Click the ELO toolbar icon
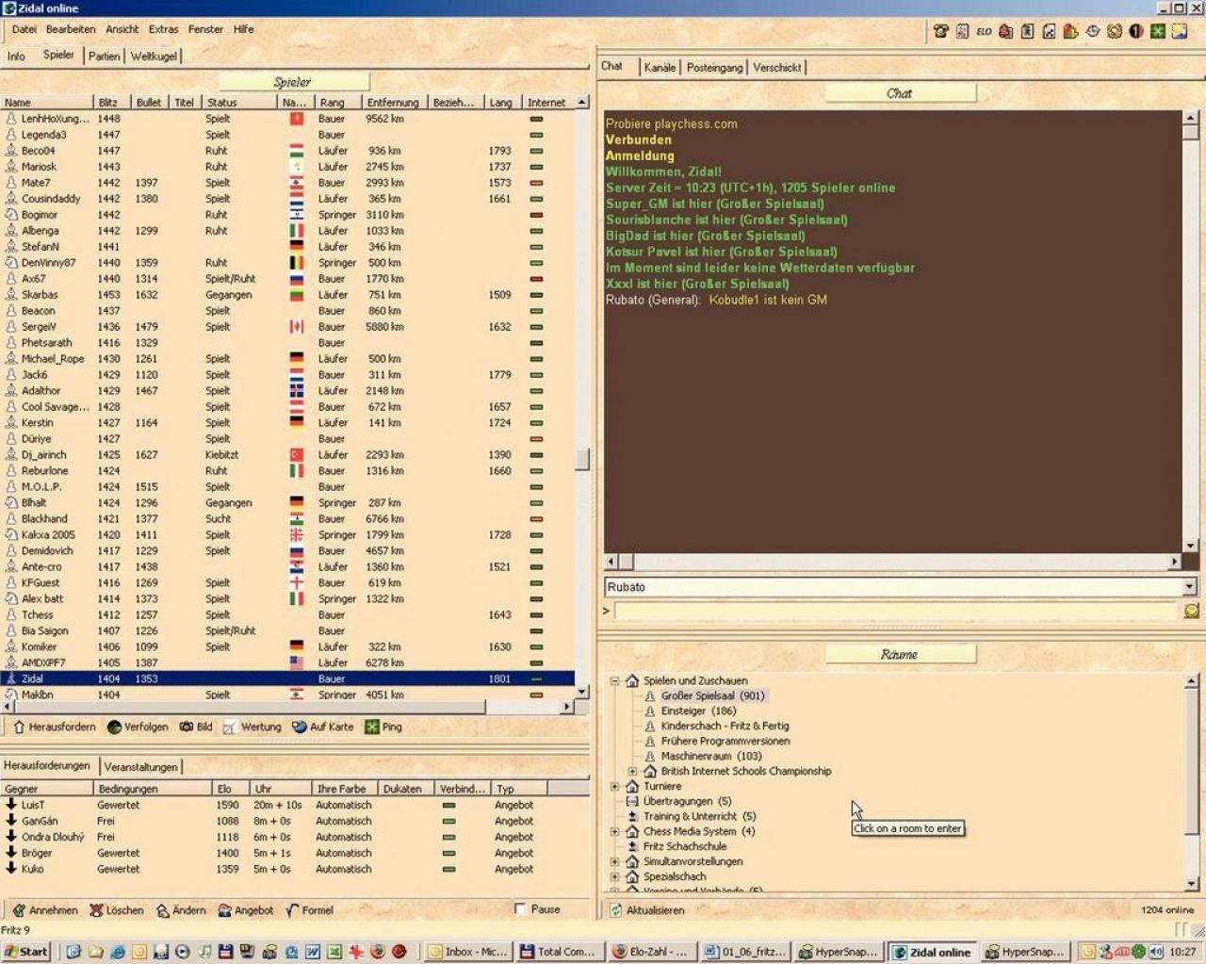 (984, 31)
